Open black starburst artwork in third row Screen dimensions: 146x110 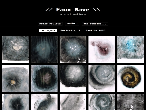(15, 102)
